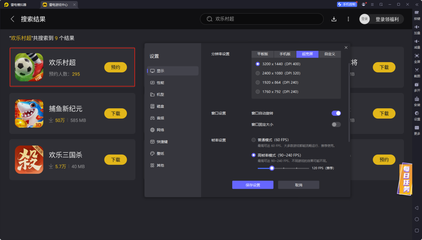Turn off 窗口自动旋转 switch
The width and height of the screenshot is (422, 240).
336,113
